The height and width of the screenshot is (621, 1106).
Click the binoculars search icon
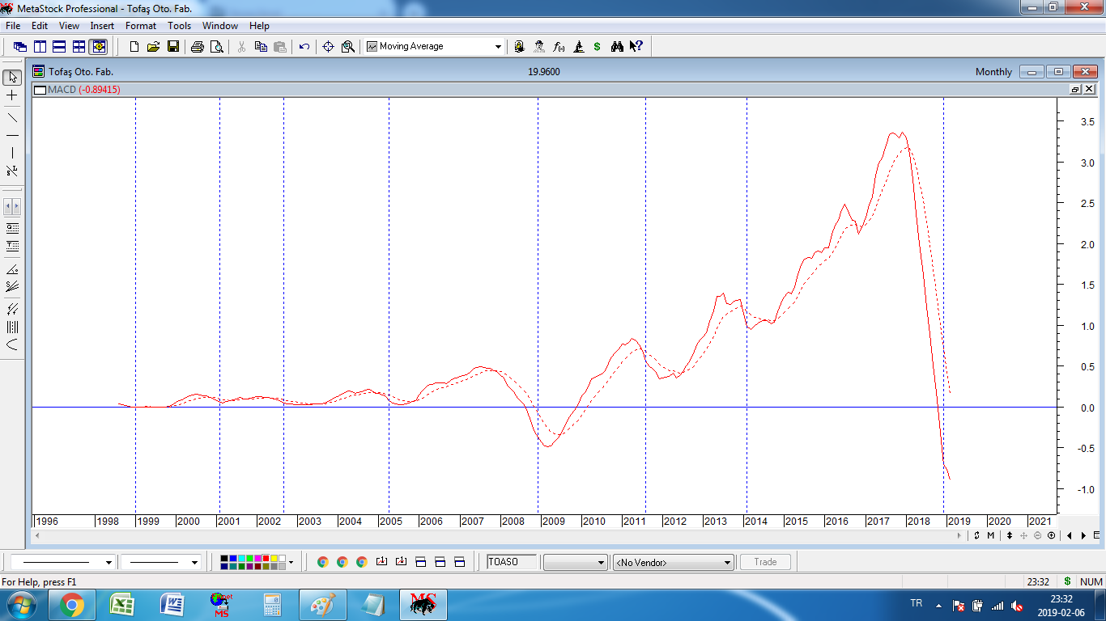tap(617, 47)
